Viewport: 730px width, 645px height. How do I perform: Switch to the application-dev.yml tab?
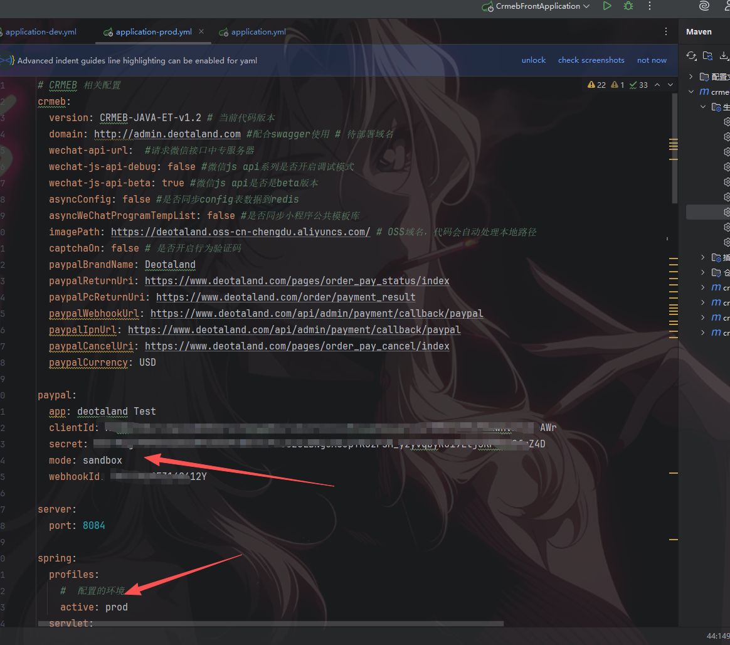[x=39, y=32]
